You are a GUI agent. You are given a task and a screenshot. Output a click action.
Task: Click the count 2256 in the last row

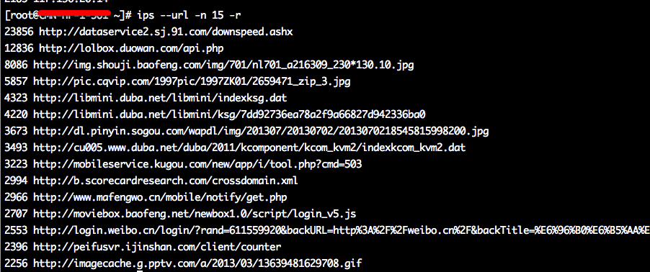coord(17,263)
